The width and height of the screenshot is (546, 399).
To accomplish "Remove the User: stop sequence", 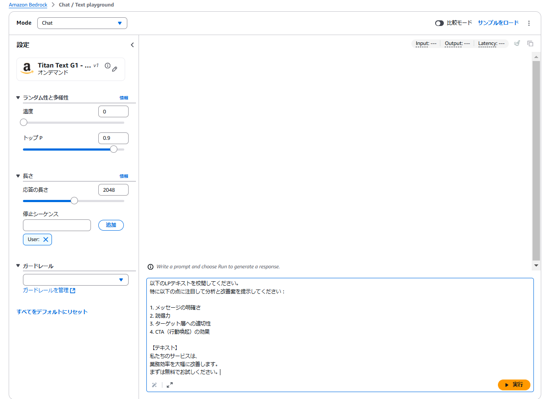I will [46, 239].
